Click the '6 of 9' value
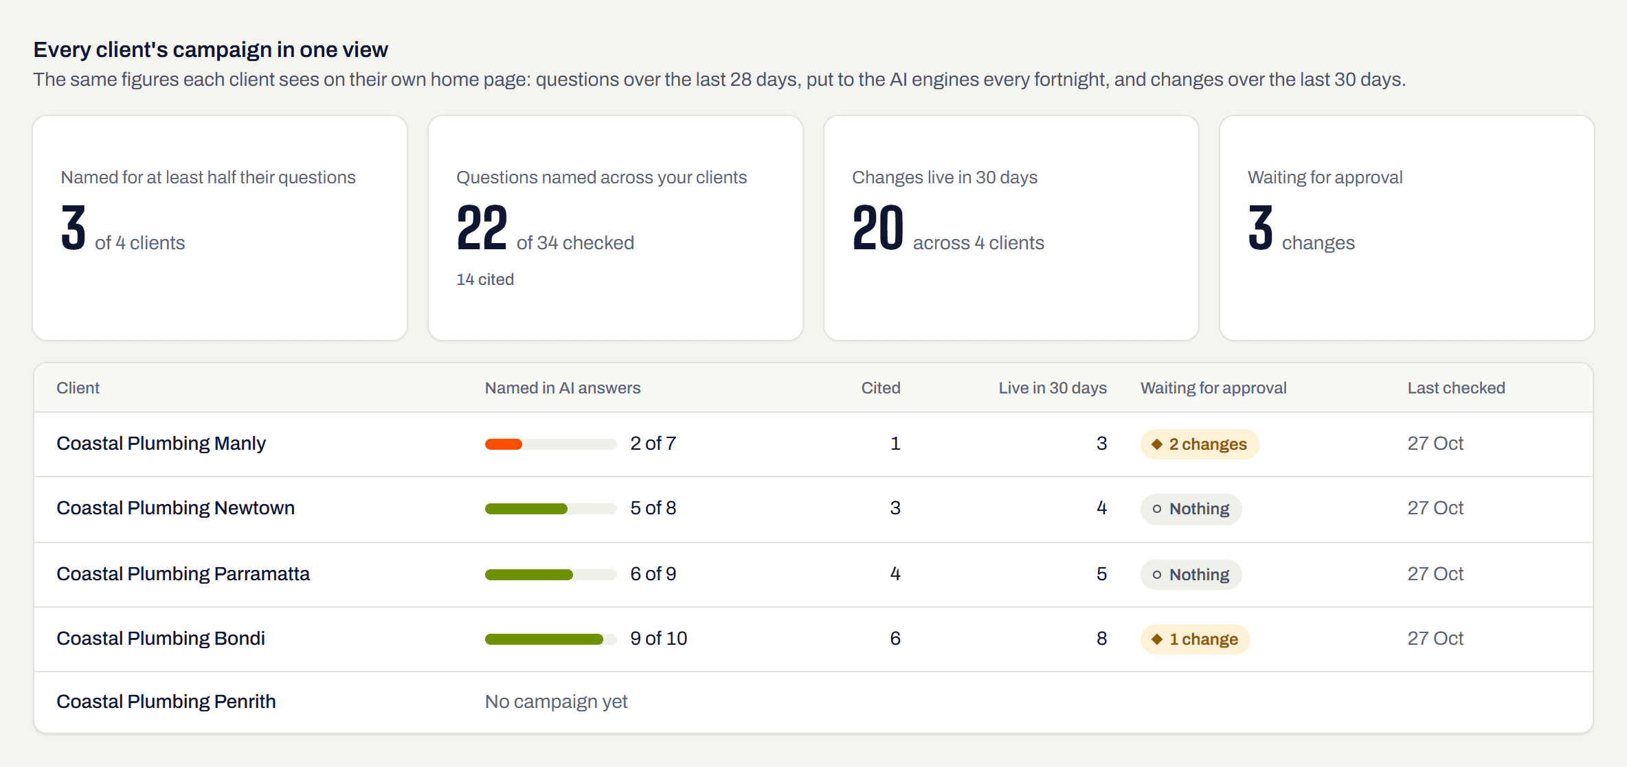Image resolution: width=1627 pixels, height=767 pixels. pos(653,574)
